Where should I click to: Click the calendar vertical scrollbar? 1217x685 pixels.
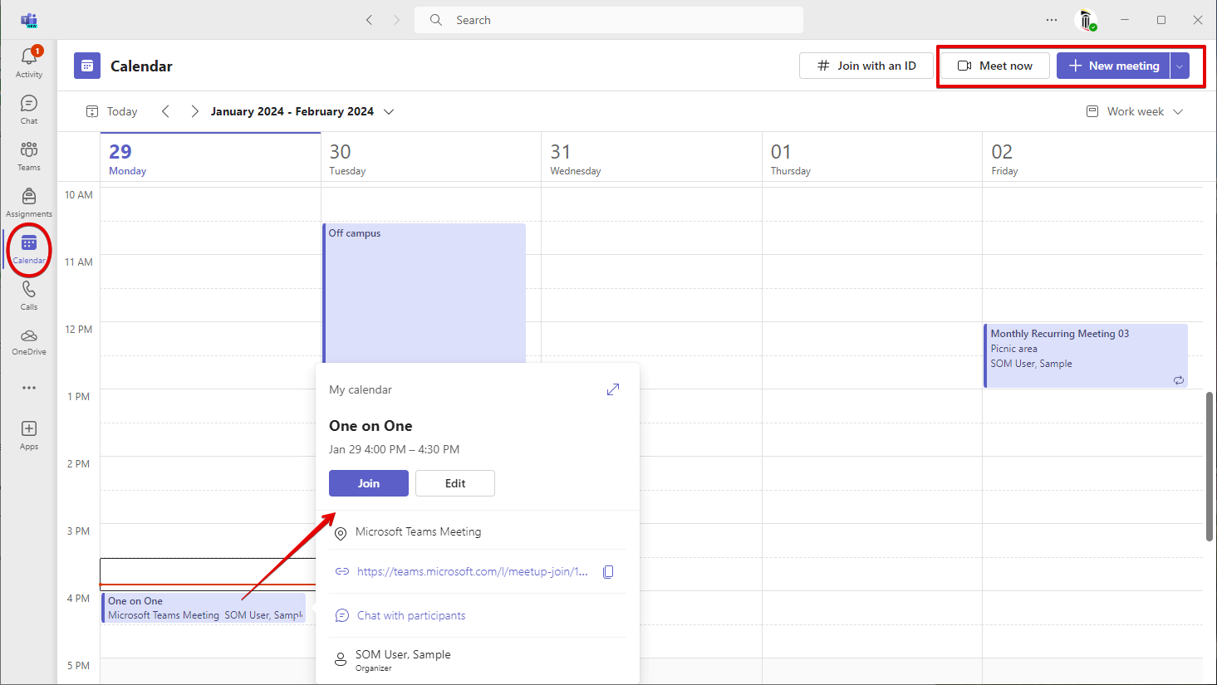[x=1210, y=465]
